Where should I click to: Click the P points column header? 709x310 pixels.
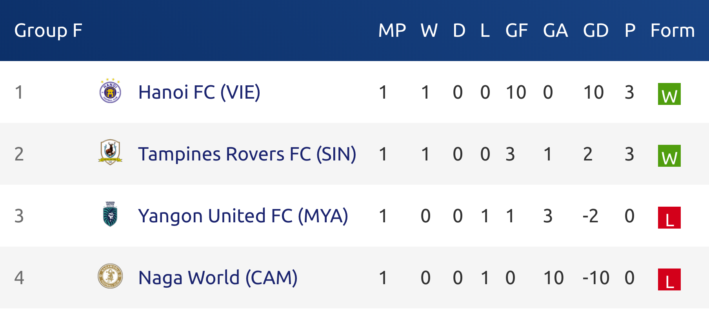(x=630, y=31)
